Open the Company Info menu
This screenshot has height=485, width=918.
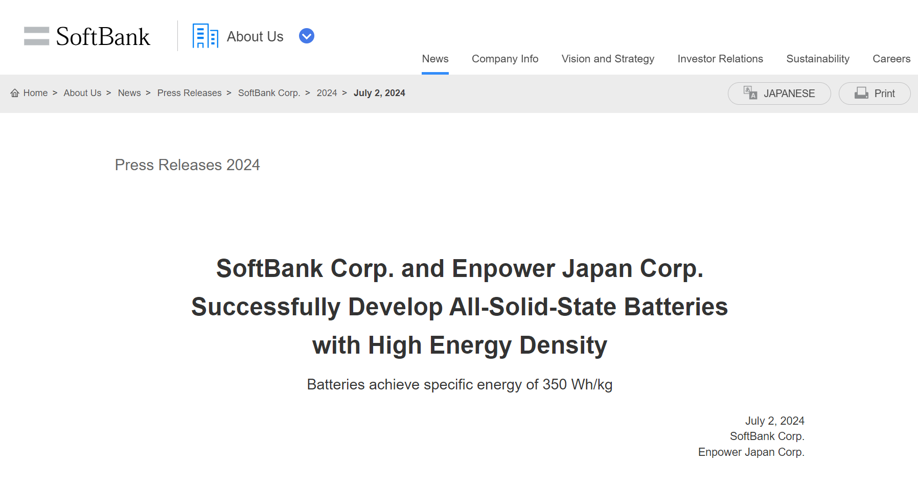(505, 59)
